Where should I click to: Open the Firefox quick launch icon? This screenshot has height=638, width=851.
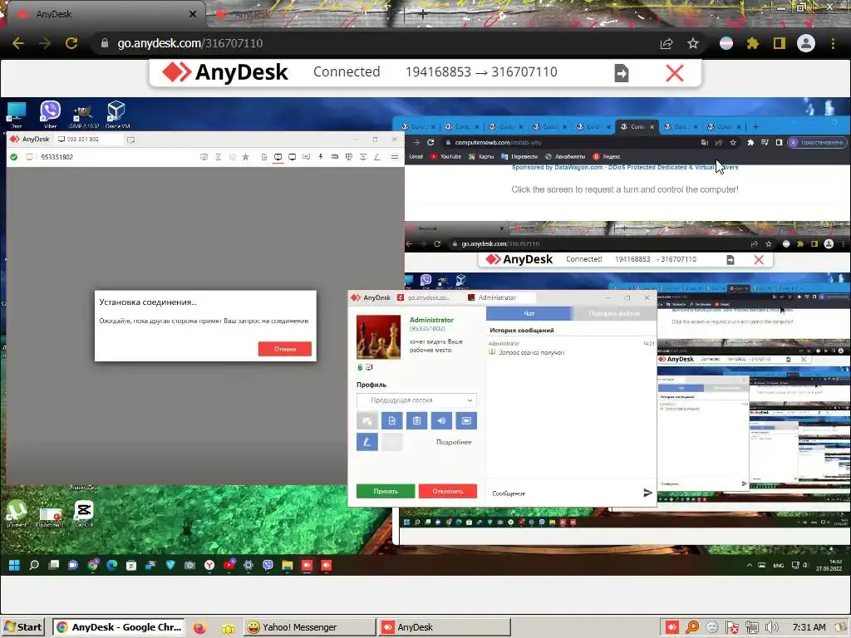[x=199, y=628]
